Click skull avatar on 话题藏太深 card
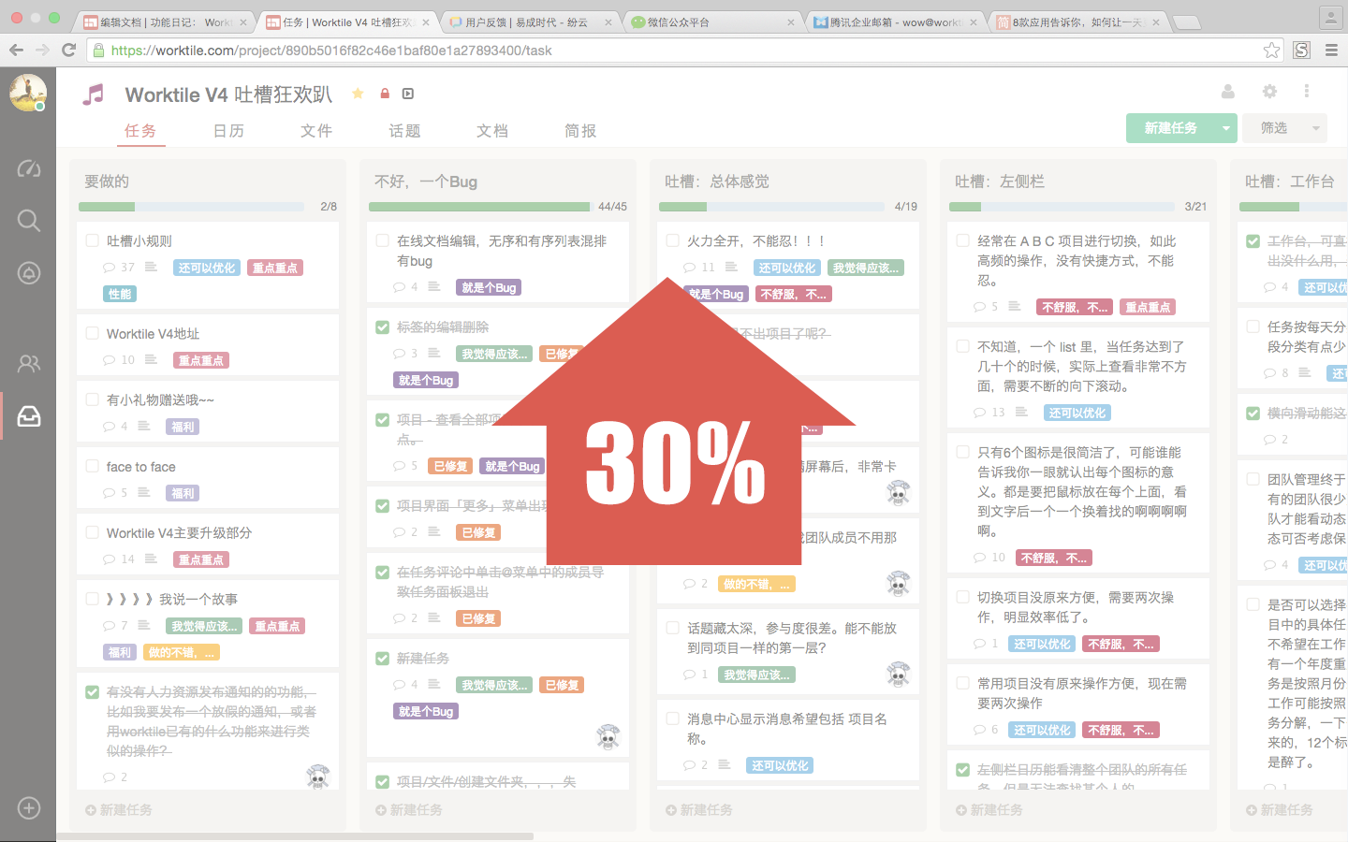1348x842 pixels. click(x=899, y=674)
